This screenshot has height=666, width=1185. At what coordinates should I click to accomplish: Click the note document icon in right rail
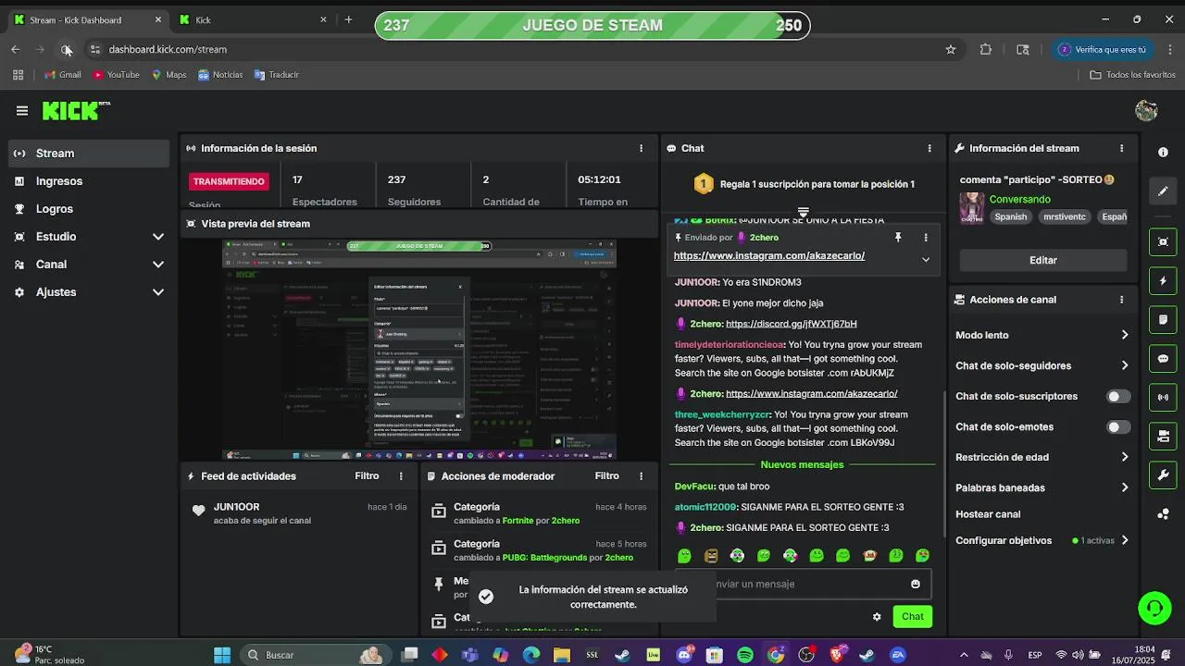(1163, 319)
